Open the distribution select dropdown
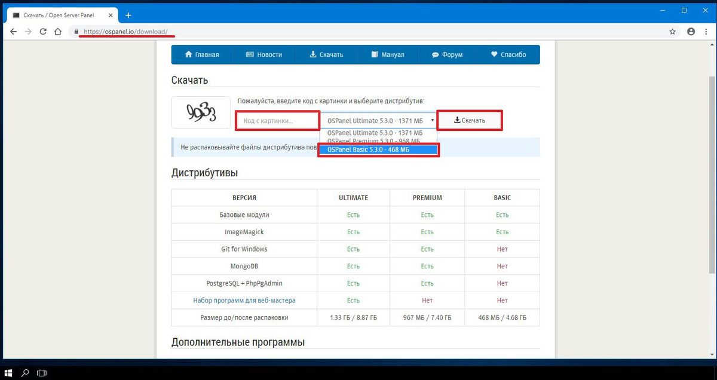717x380 pixels. click(379, 121)
